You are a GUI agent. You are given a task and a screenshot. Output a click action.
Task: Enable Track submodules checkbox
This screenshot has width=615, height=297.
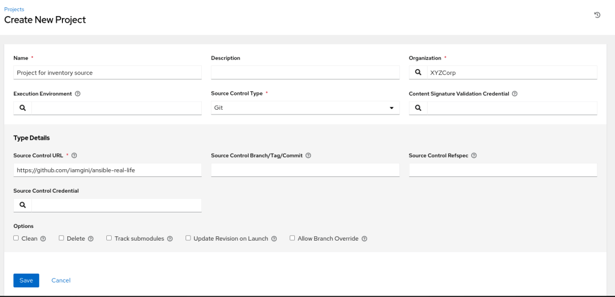click(x=109, y=238)
